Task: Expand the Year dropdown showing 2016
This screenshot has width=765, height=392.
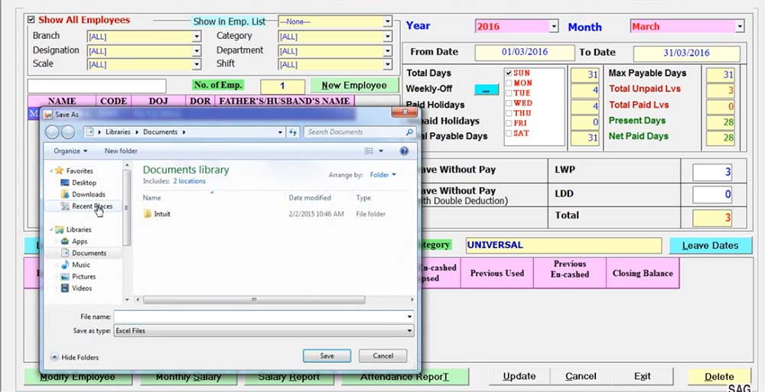Action: pos(554,27)
